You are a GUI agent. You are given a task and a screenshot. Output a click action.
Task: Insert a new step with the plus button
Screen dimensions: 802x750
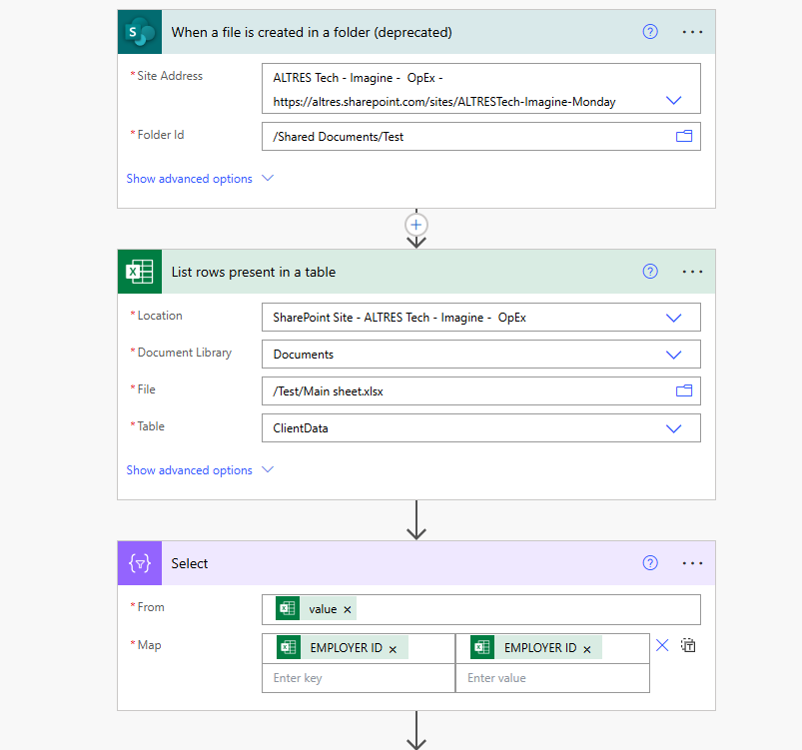(416, 225)
